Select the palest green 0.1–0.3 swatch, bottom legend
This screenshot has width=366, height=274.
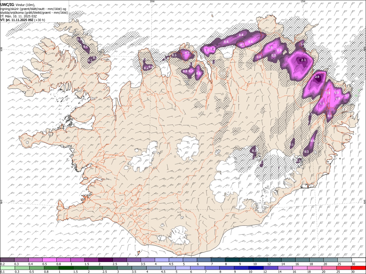pos(7,268)
